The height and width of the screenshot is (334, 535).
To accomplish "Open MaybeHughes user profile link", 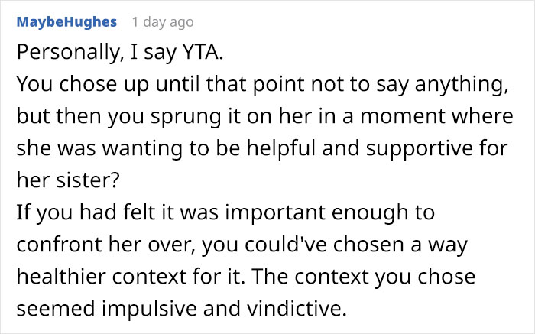I will point(66,22).
